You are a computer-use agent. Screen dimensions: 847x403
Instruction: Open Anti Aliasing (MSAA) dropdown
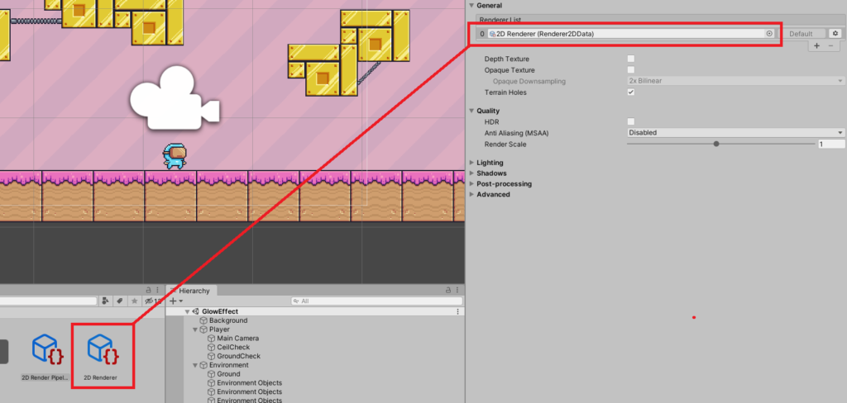[x=735, y=133]
